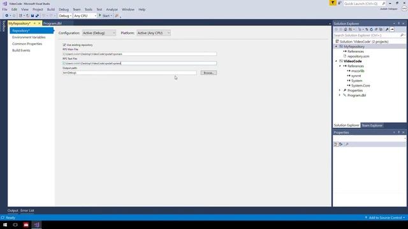Screen dimensions: 408x229
Task: Open the Debug menu
Action: (x=64, y=10)
